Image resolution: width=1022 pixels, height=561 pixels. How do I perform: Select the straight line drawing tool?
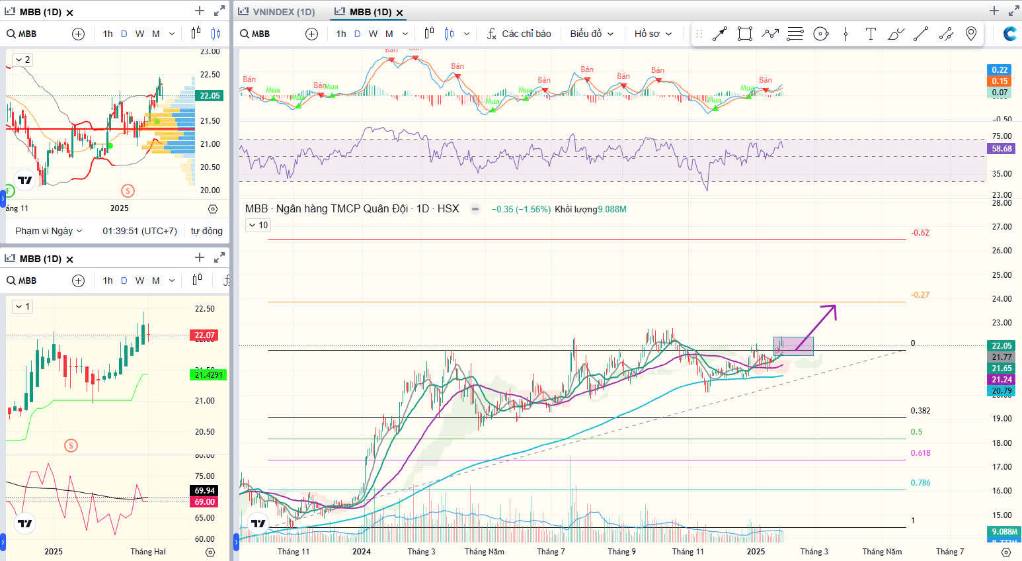pyautogui.click(x=921, y=34)
